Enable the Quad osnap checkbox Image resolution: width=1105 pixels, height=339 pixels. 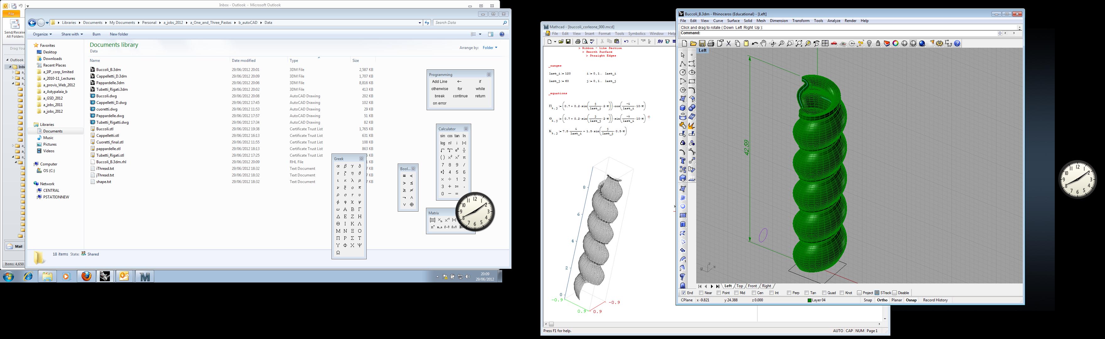click(x=824, y=293)
